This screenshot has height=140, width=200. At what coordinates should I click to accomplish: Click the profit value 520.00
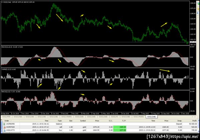pyautogui.click(x=194, y=127)
